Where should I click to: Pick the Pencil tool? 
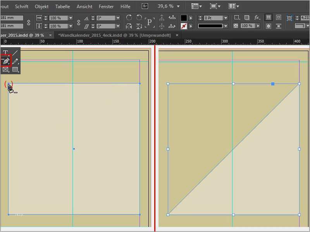pyautogui.click(x=15, y=61)
